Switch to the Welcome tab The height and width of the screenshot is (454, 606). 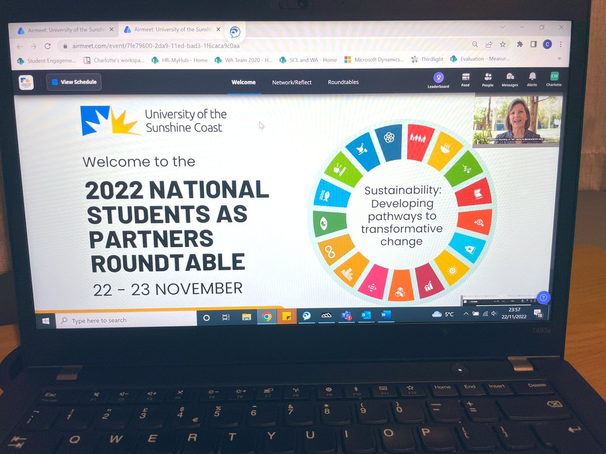pos(243,82)
